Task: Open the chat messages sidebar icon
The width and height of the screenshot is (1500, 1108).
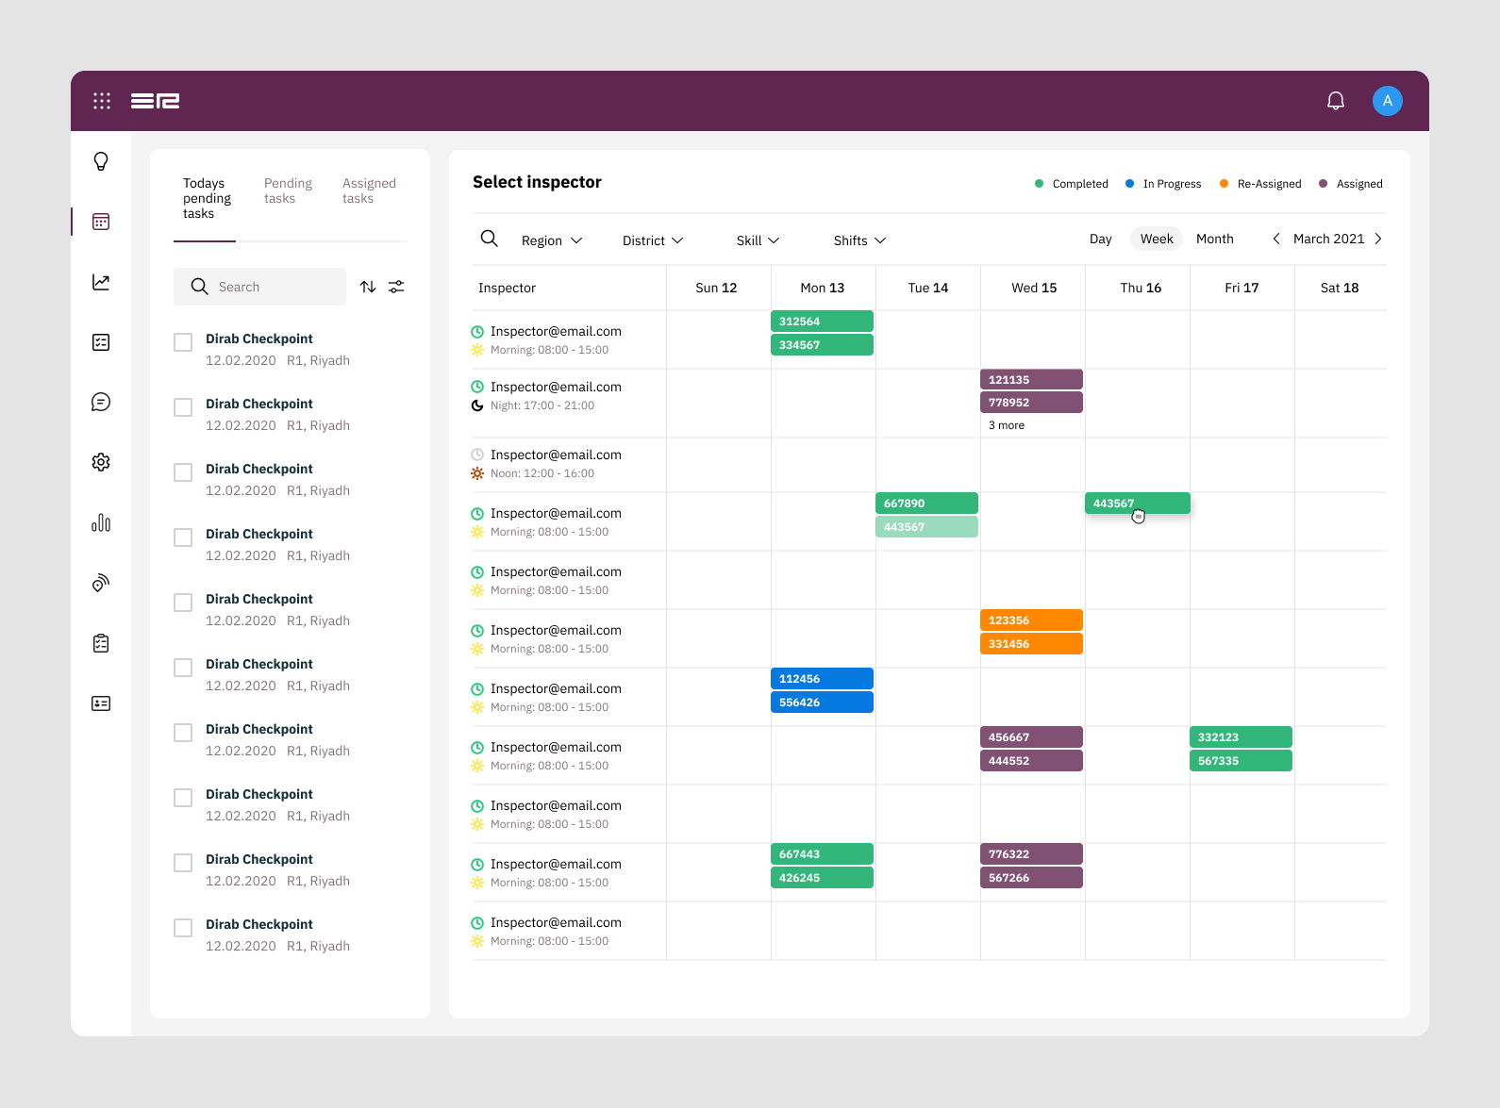Action: pyautogui.click(x=101, y=403)
